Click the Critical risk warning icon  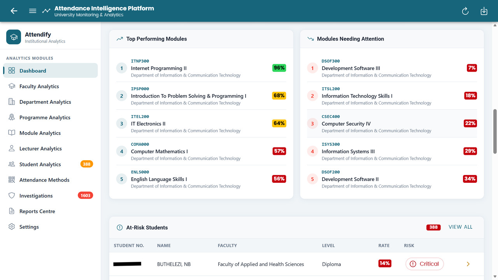click(413, 264)
